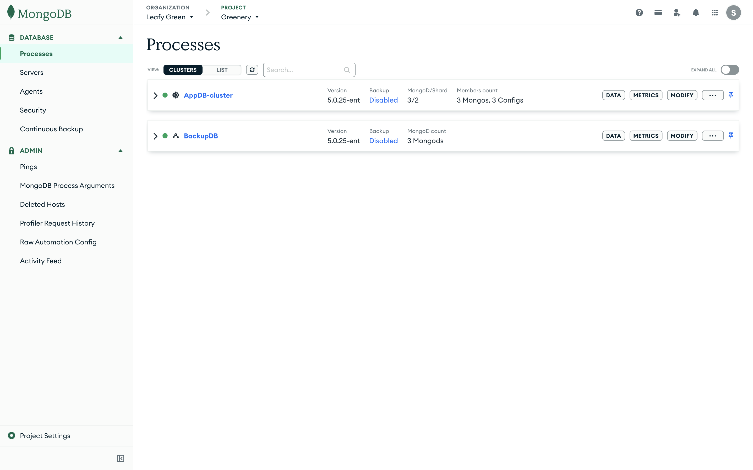The image size is (753, 470).
Task: Open METRICS for AppDB-cluster
Action: pos(646,95)
